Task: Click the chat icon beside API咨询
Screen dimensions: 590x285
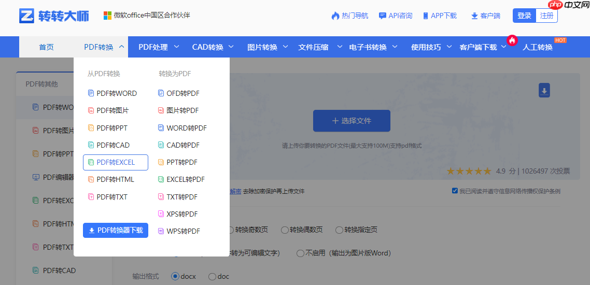Action: click(383, 16)
